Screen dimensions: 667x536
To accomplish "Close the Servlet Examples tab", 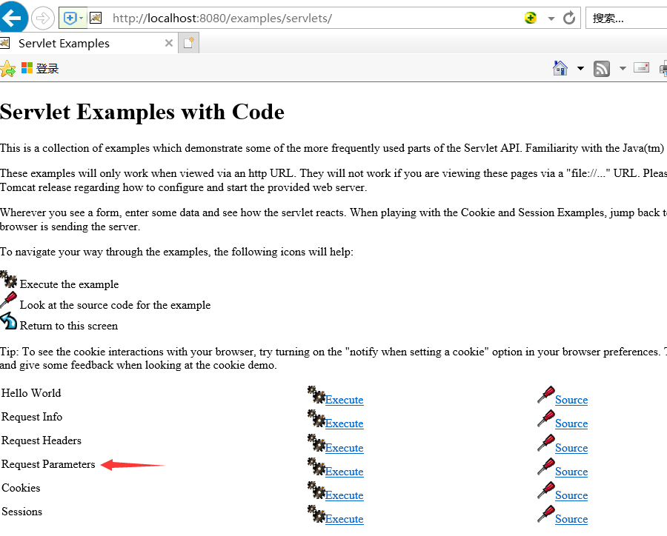I will pos(168,43).
